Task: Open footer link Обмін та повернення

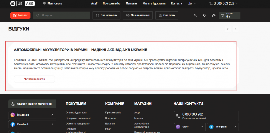Action: [x=78, y=124]
